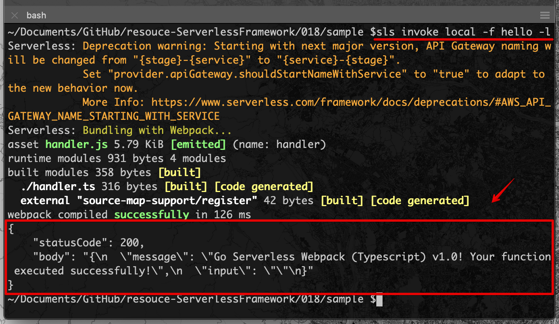Open the hamburger menu in the tab bar

click(x=545, y=15)
